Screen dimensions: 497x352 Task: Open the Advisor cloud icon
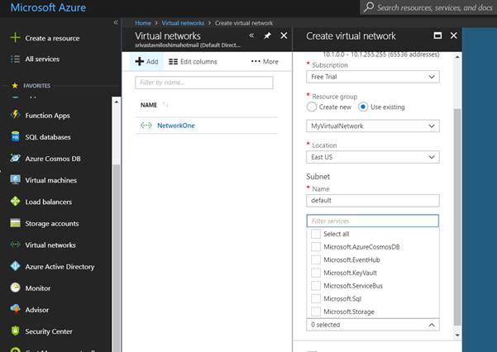[x=15, y=309]
